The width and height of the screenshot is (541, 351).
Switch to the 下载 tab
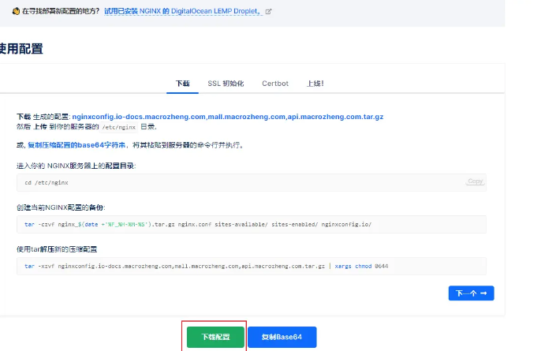pyautogui.click(x=182, y=84)
